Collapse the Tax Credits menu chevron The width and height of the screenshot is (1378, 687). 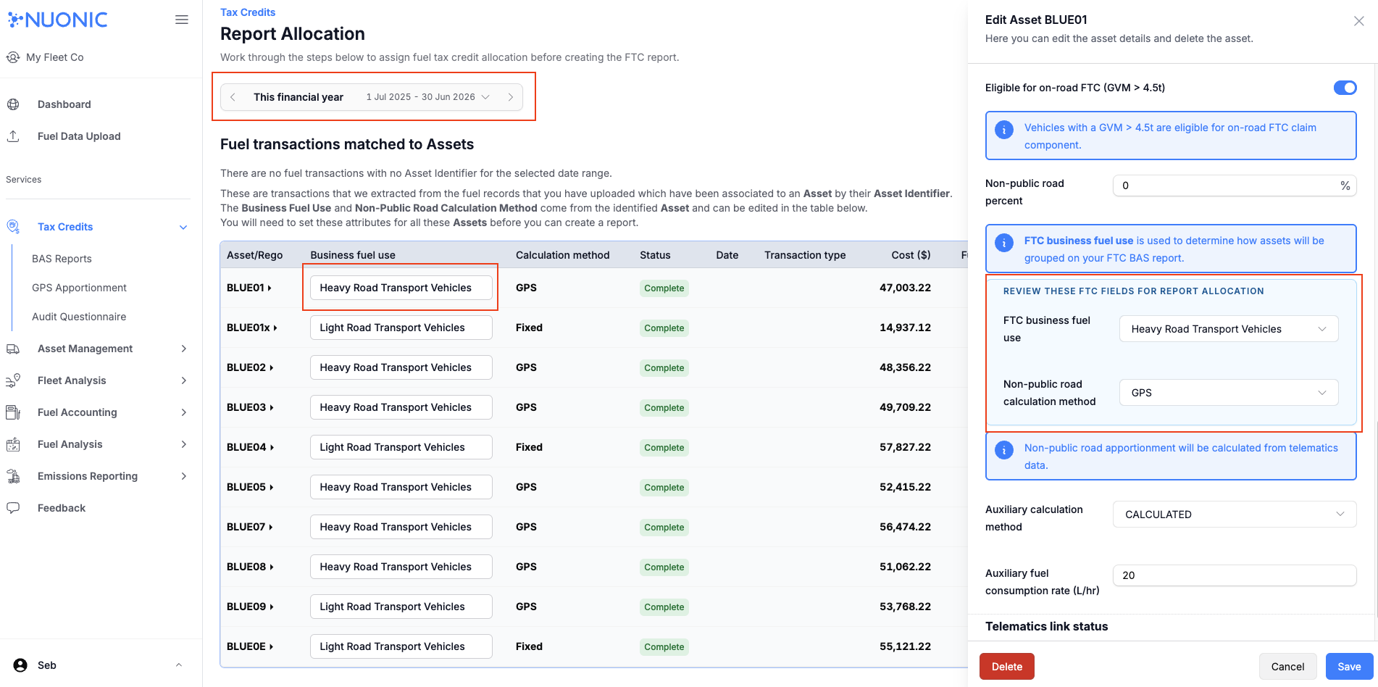[183, 228]
